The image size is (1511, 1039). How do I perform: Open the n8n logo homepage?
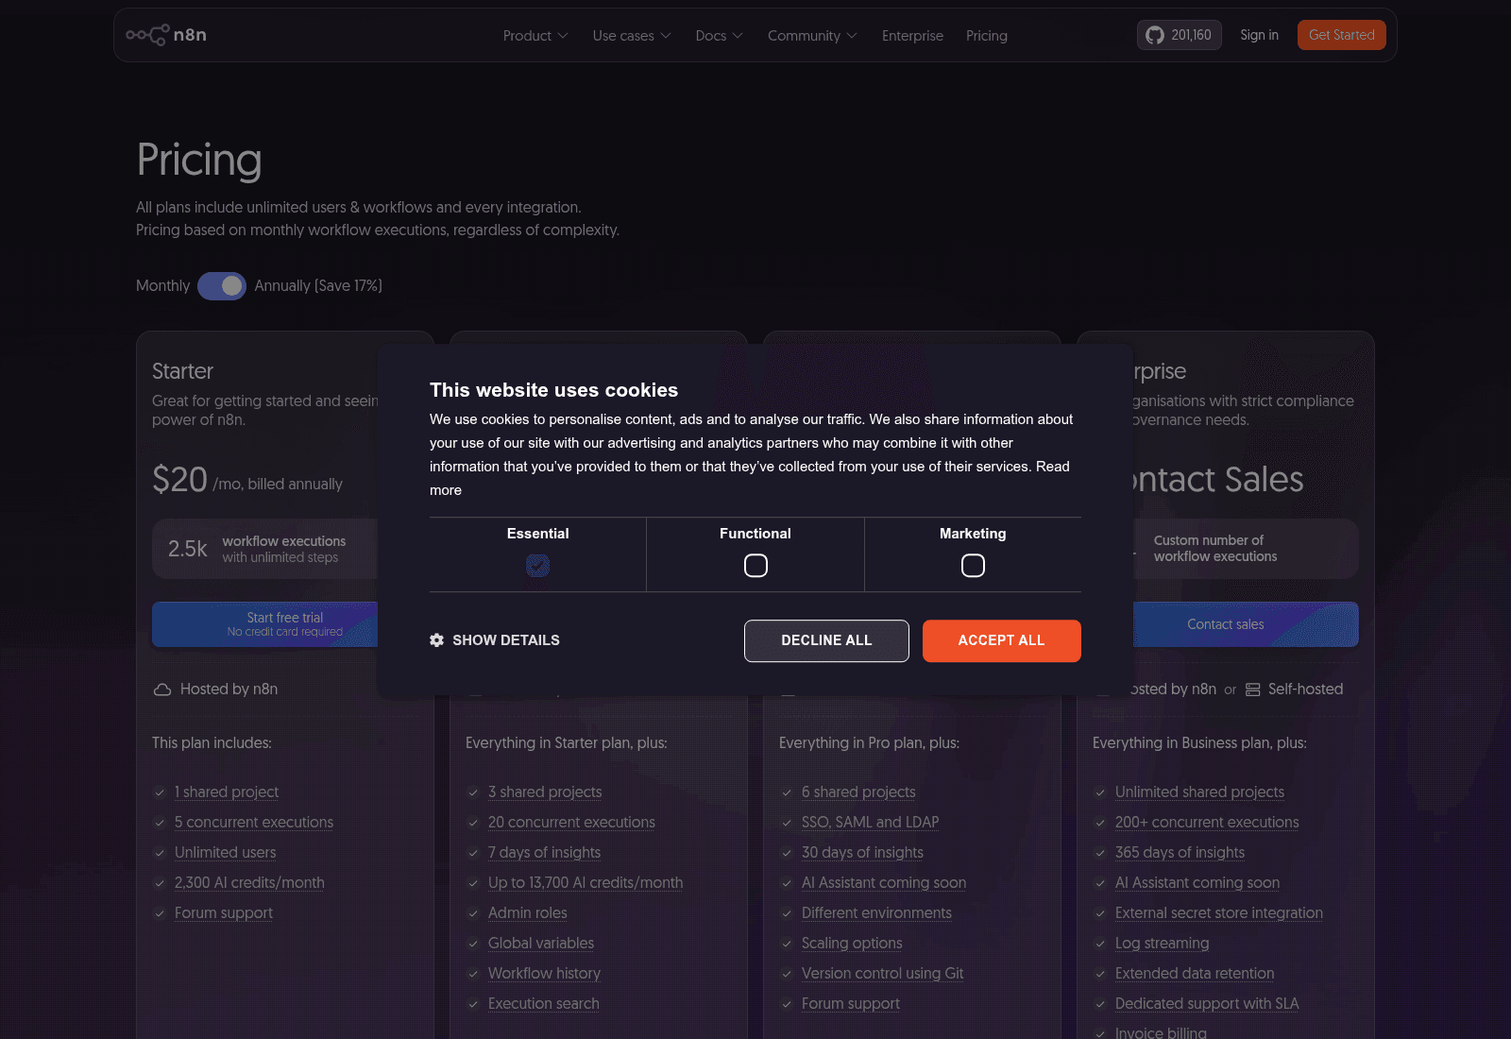[x=166, y=35]
